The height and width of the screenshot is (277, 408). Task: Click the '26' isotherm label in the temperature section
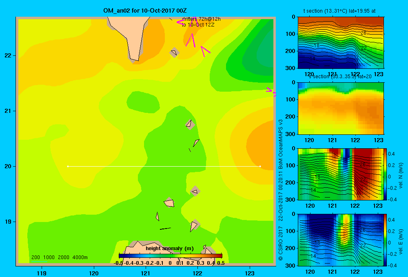tap(364, 33)
